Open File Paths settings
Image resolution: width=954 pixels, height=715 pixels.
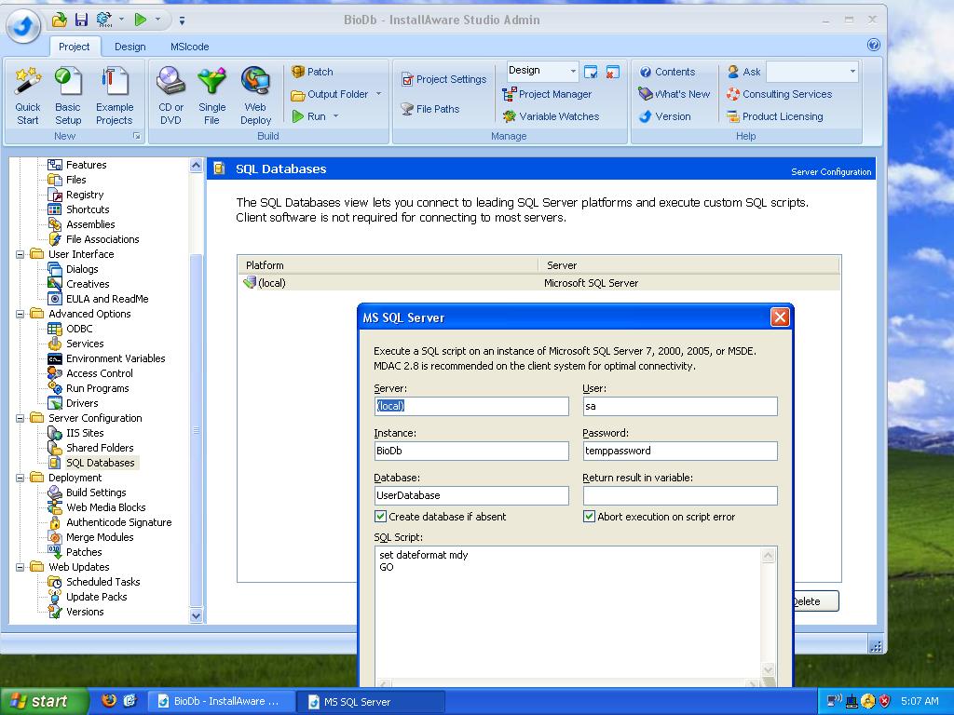point(430,109)
